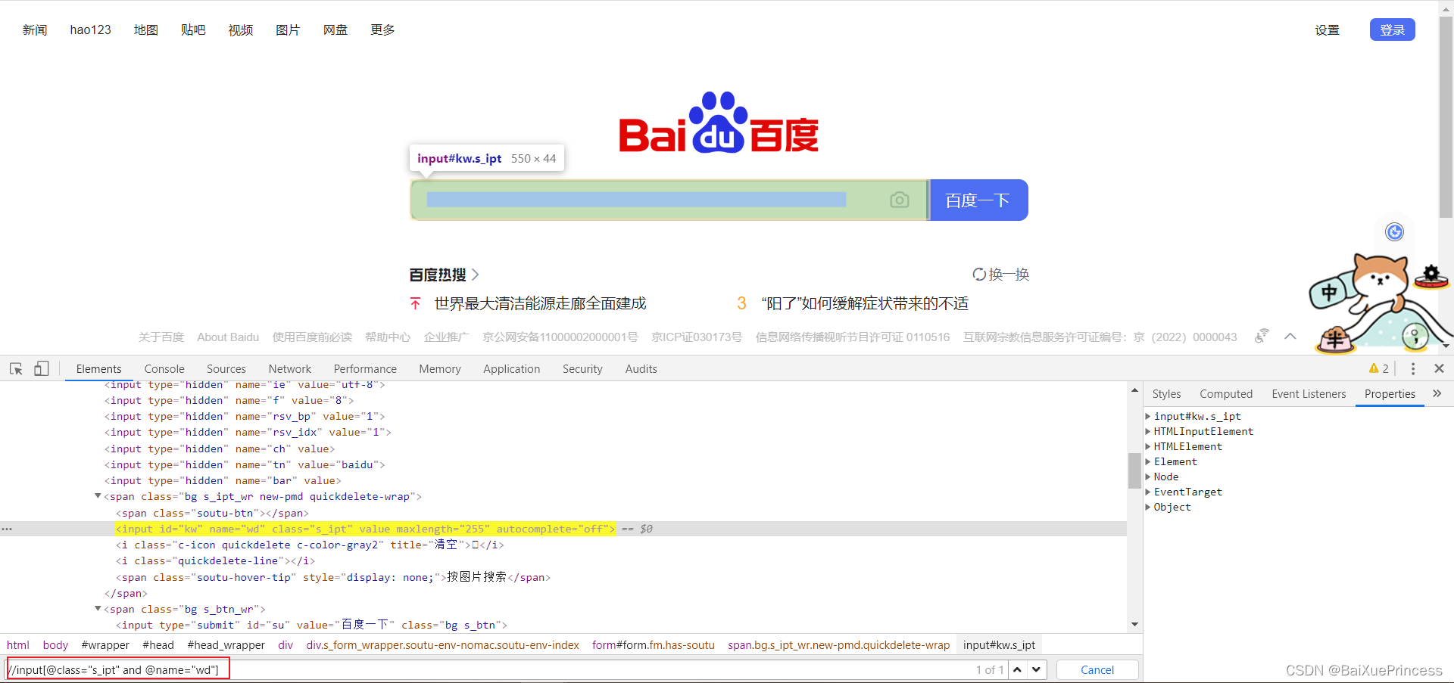Collapse span bg s_btn_wr node triangle
The width and height of the screenshot is (1454, 683).
click(x=98, y=609)
